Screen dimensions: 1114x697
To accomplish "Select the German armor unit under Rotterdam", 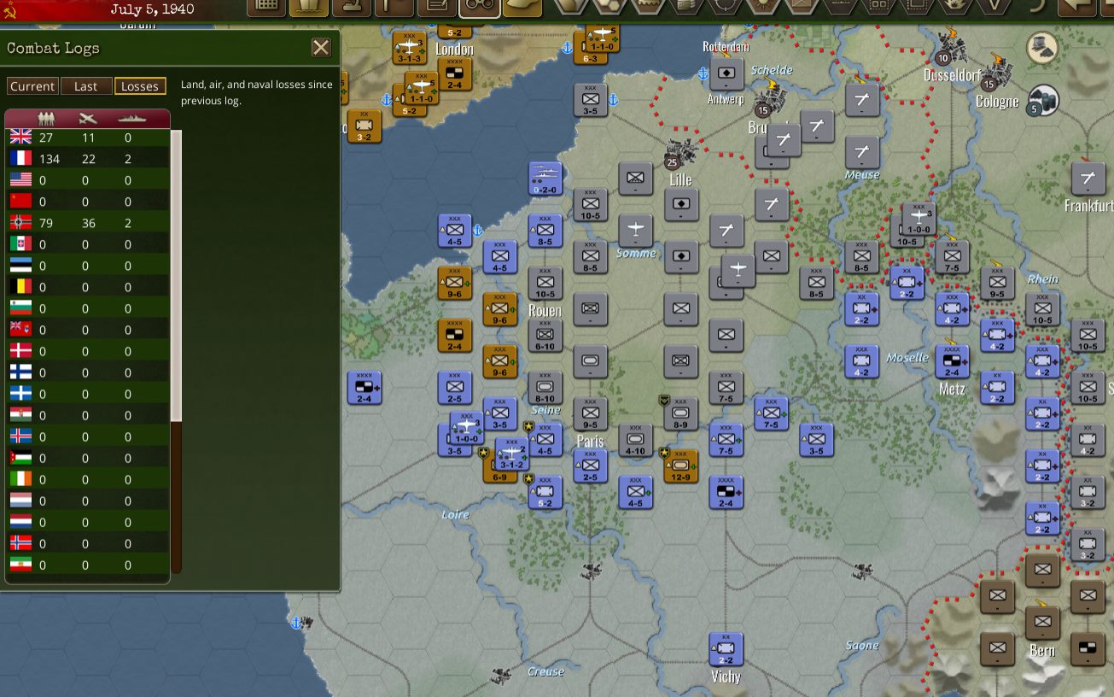I will (x=726, y=73).
